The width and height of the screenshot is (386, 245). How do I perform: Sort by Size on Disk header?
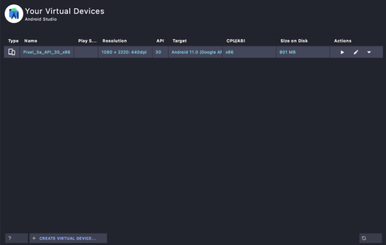click(295, 41)
